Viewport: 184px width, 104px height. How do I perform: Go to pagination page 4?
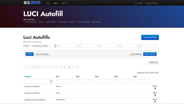[45, 67]
